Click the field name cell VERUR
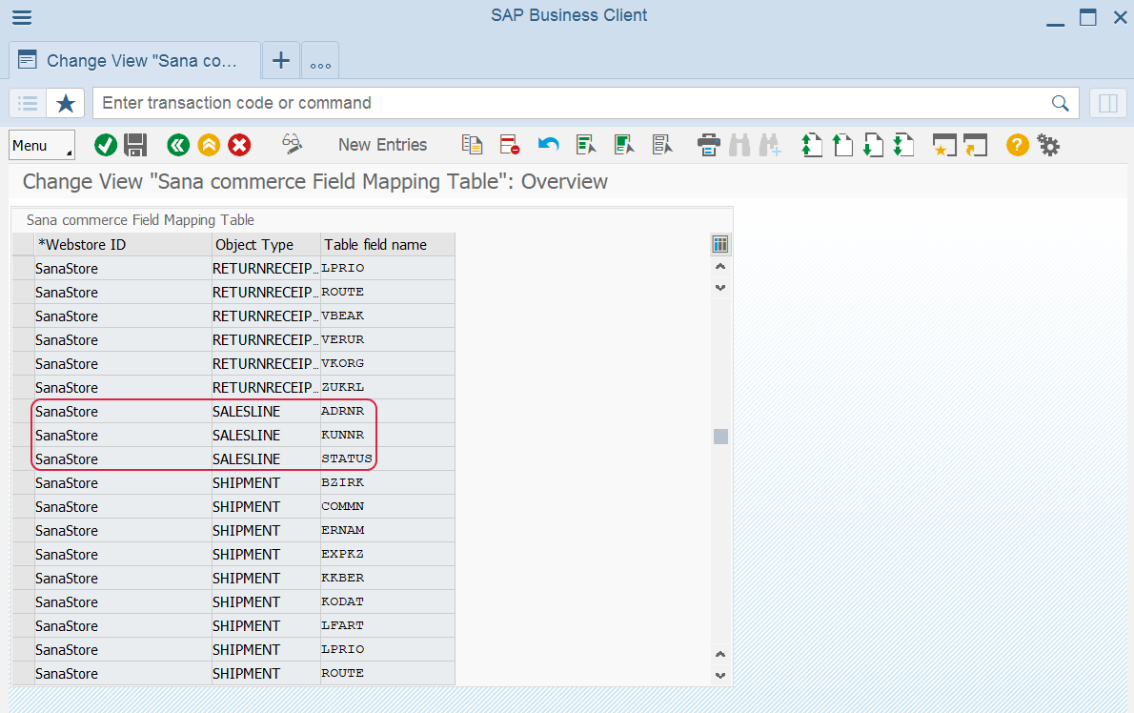Screen dimensions: 1134x713 [388, 340]
